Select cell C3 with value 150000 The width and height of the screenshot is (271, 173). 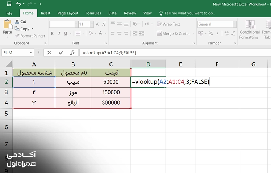(111, 92)
